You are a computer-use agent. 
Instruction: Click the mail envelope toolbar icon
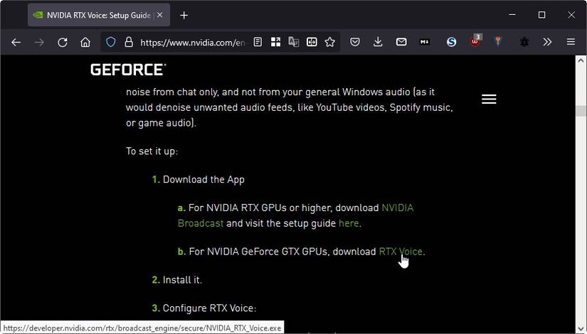[x=401, y=42]
